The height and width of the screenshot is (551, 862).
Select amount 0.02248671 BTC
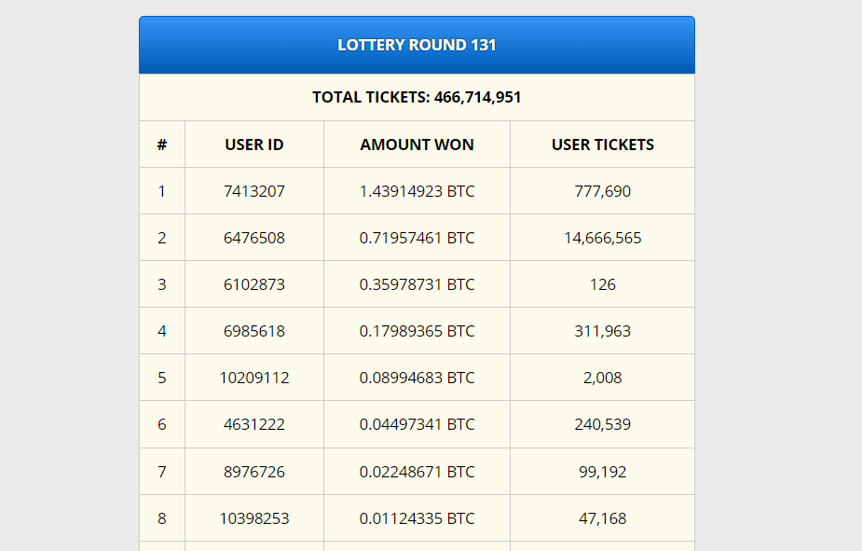[417, 472]
